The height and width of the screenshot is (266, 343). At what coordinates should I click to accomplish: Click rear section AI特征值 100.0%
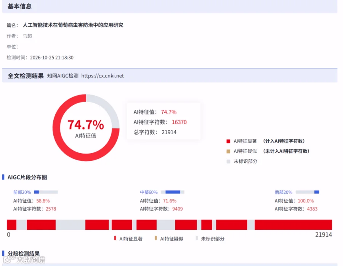[306, 200]
